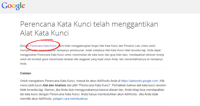200x106 pixels.
Task: Click the Google logo
Action: pyautogui.click(x=13, y=6)
